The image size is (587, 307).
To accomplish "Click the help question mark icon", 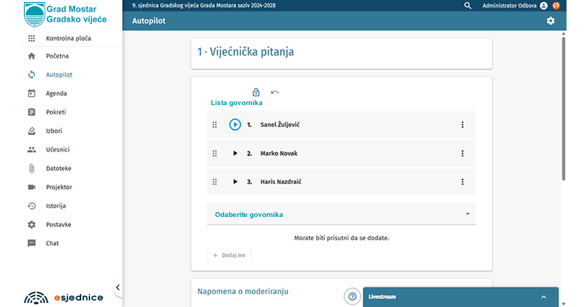I will [x=352, y=297].
